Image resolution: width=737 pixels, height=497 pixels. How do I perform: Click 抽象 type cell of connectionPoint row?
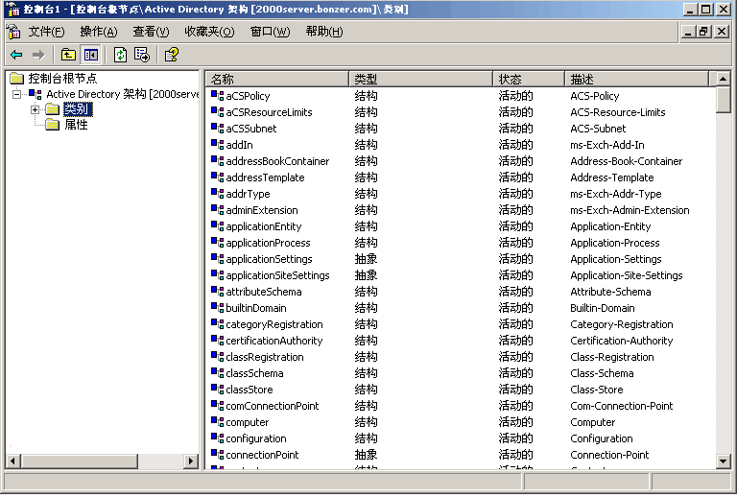[x=366, y=455]
